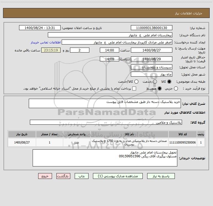Click the نام کالا column header

(x=129, y=134)
